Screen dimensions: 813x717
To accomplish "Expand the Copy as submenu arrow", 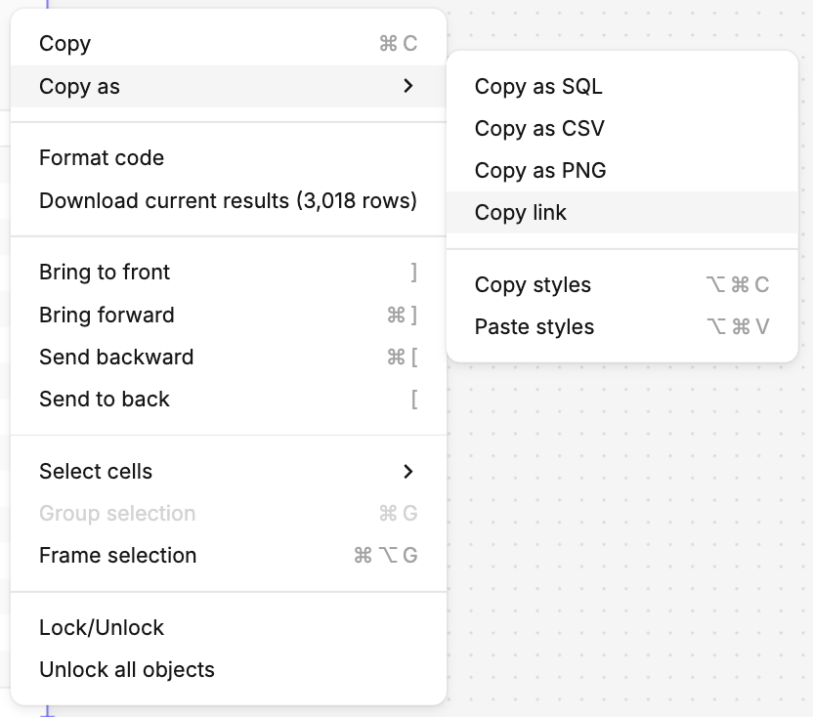I will pos(408,87).
